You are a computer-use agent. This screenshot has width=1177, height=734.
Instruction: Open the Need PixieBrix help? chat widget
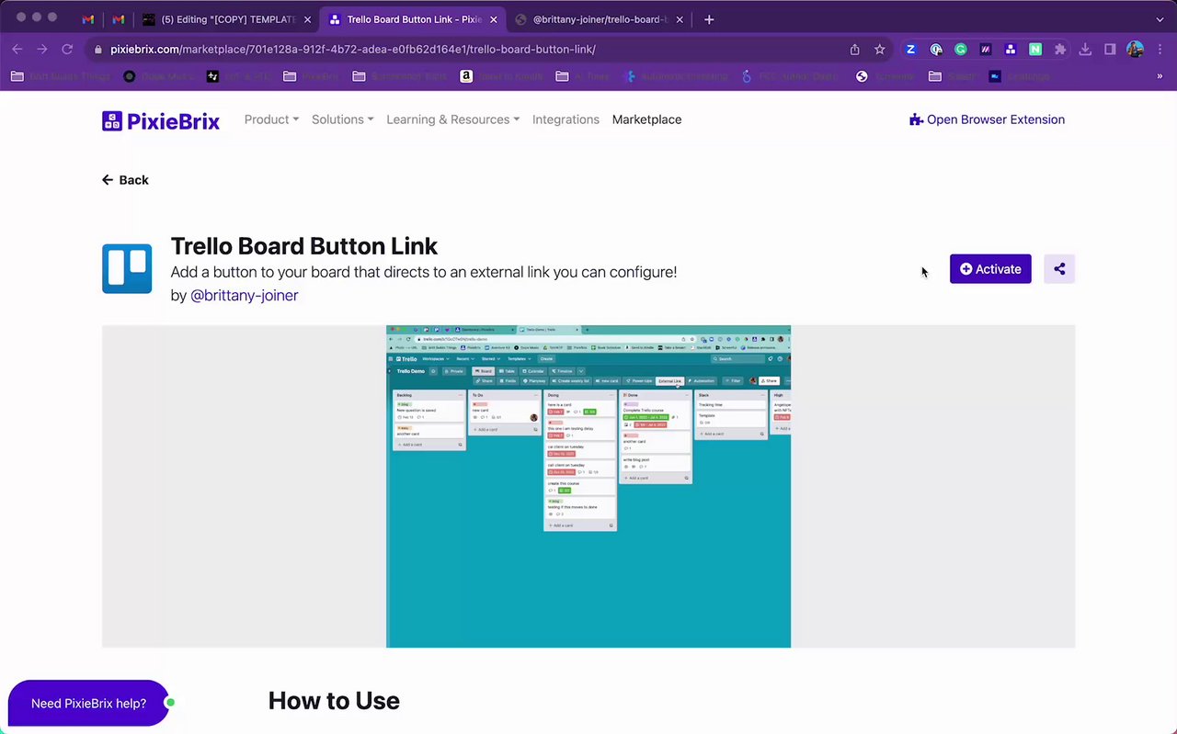88,704
